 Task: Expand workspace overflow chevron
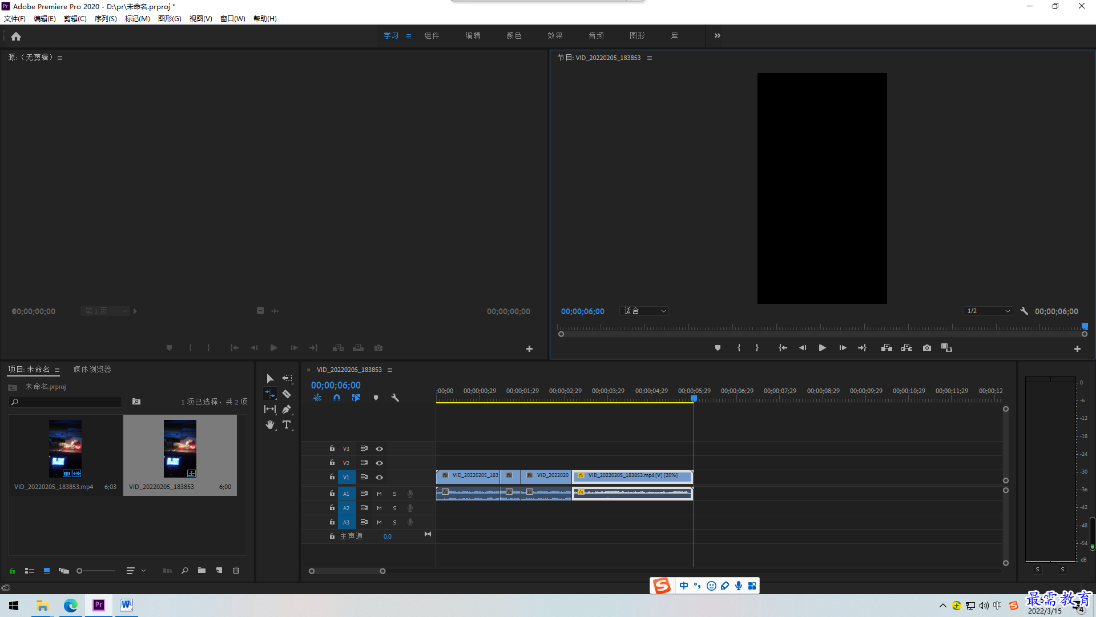718,35
